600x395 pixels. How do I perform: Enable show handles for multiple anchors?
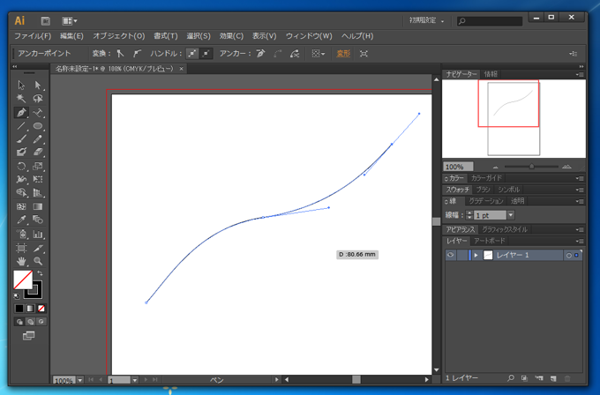pos(191,54)
